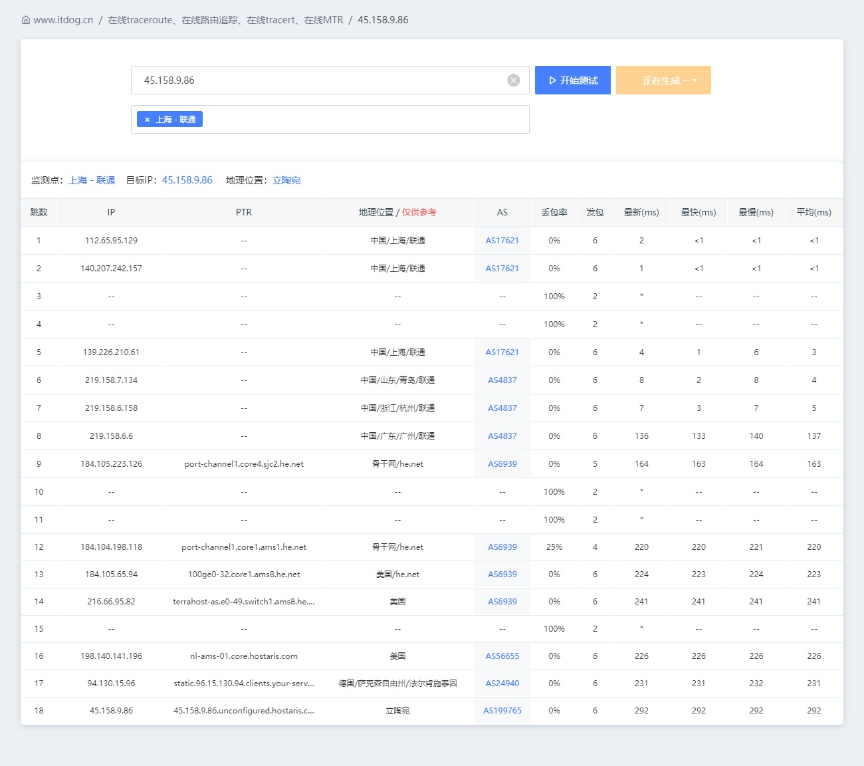This screenshot has width=864, height=766.
Task: Open AS4837 link in hop 6 row
Action: 502,380
